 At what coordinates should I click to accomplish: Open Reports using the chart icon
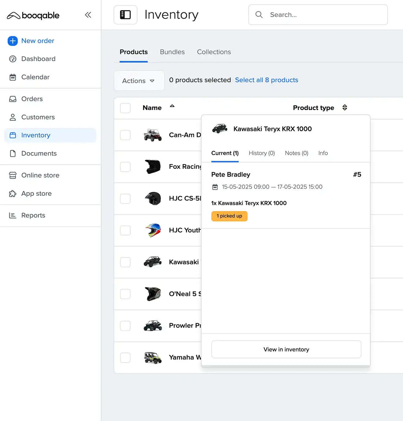click(13, 215)
